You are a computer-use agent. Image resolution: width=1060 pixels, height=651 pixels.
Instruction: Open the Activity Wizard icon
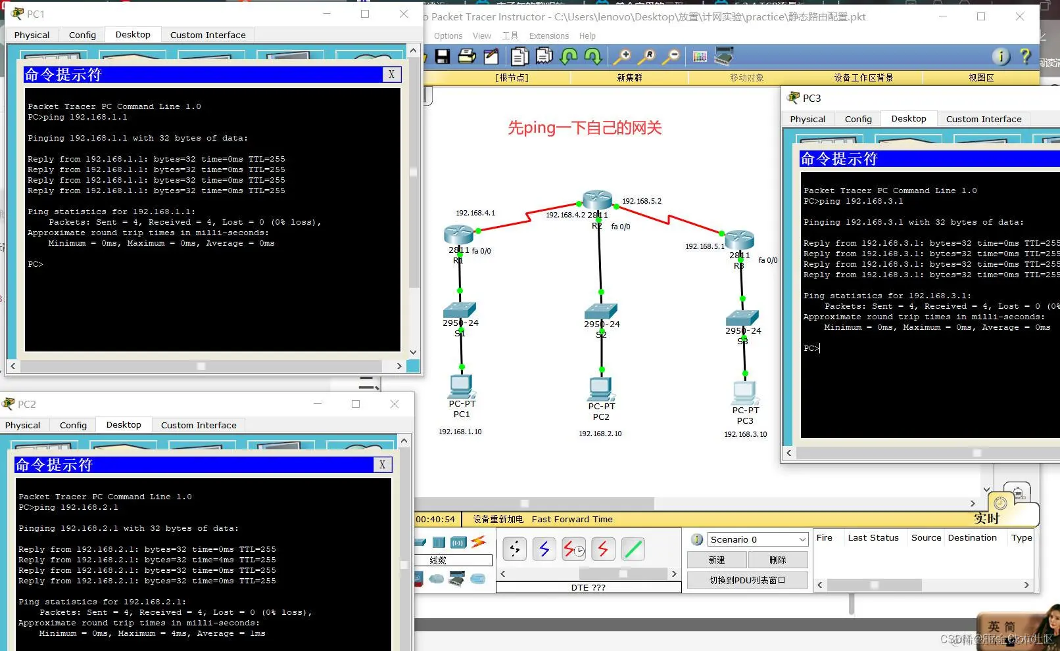coord(491,56)
